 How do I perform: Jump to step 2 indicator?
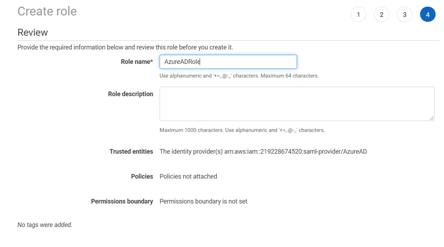point(382,15)
